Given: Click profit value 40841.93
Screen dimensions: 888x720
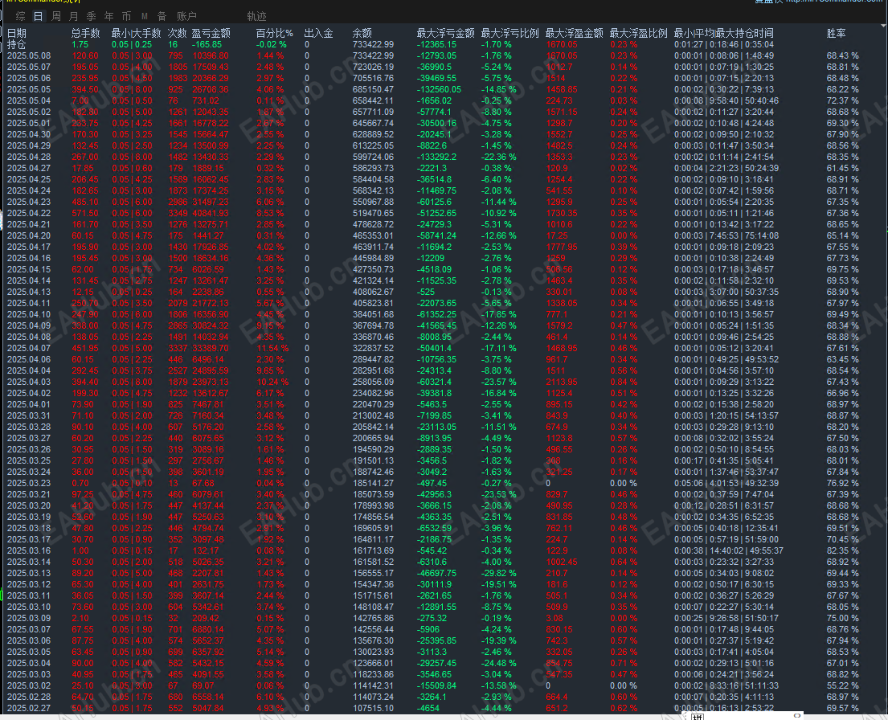Looking at the screenshot, I should pyautogui.click(x=211, y=213).
